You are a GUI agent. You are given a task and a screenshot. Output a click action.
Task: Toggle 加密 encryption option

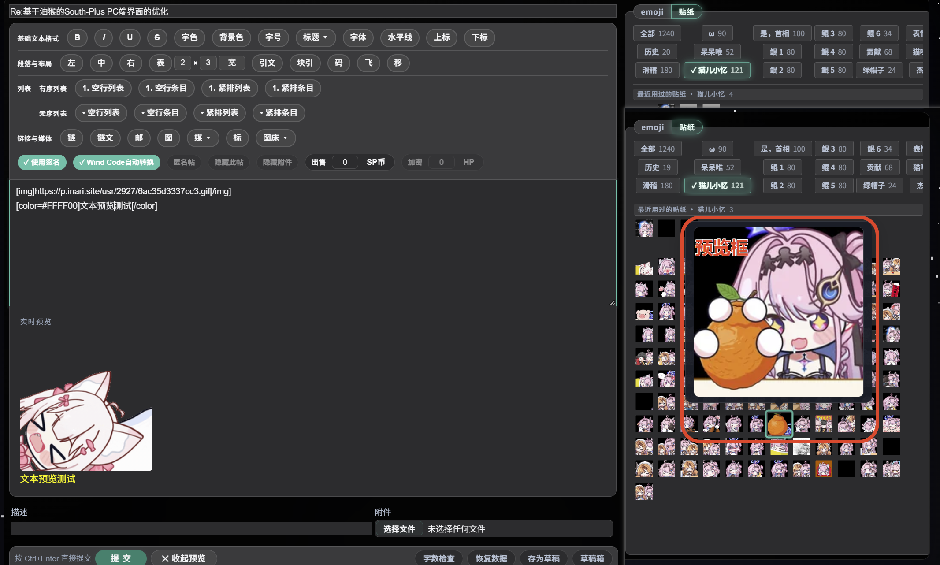pyautogui.click(x=415, y=163)
